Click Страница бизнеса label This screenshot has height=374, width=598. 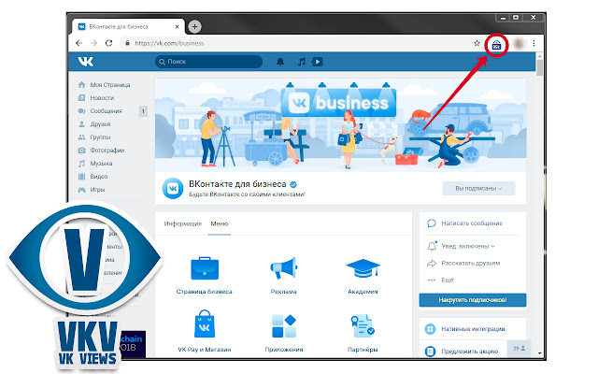pyautogui.click(x=205, y=292)
